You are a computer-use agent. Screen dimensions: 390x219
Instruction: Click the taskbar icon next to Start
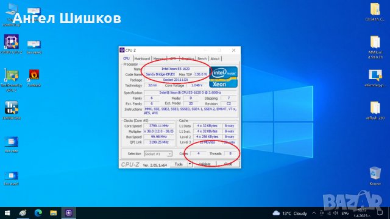[x=23, y=213]
